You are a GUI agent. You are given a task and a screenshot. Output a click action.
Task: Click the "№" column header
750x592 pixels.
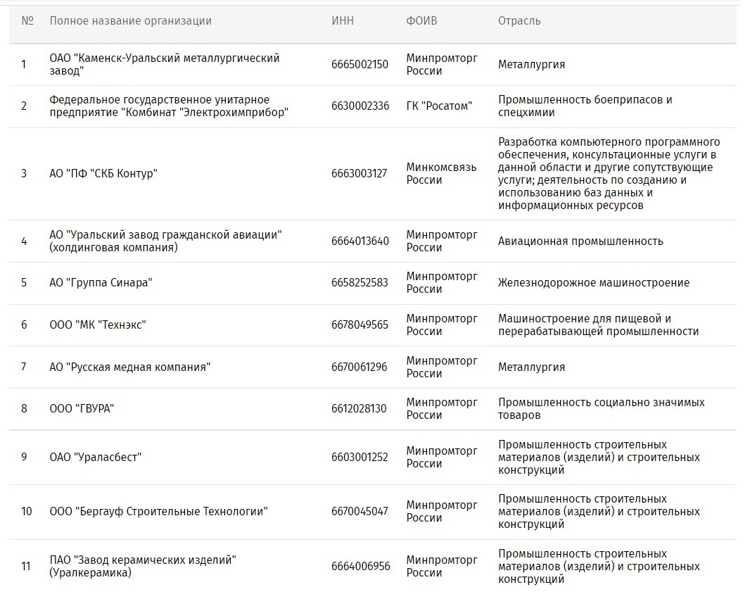[x=27, y=21]
